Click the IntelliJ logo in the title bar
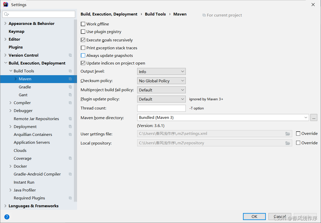 (6, 5)
